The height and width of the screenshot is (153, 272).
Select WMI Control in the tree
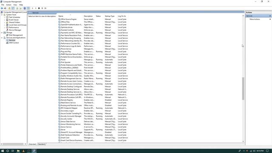click(x=14, y=42)
